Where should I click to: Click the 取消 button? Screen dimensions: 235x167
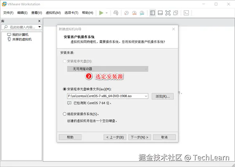click(x=164, y=137)
